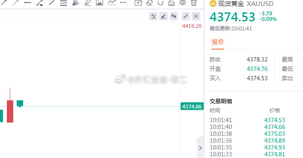303x158 pixels.
Task: Select the price range measuring line tool
Action: point(40,3)
